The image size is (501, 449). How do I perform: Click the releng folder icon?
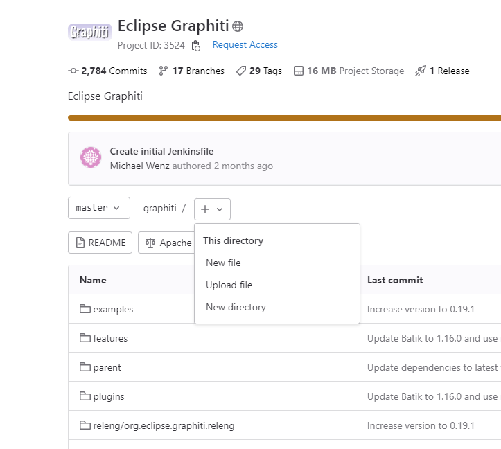[85, 425]
